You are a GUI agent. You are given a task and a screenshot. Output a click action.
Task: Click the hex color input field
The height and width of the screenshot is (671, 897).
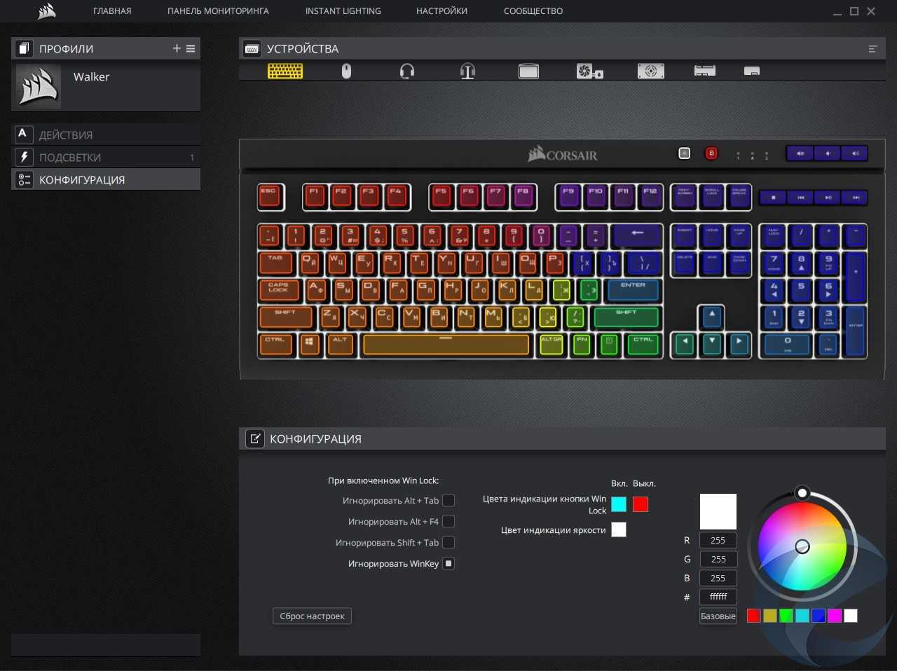(x=718, y=597)
